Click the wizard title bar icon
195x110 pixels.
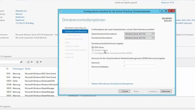[x=61, y=11]
